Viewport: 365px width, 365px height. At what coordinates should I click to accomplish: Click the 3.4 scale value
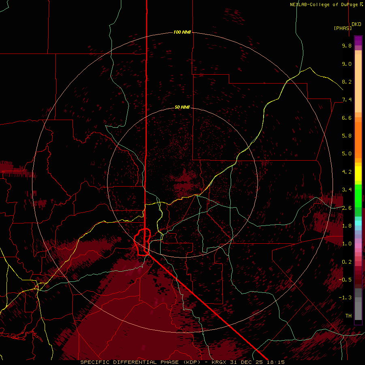click(x=347, y=190)
